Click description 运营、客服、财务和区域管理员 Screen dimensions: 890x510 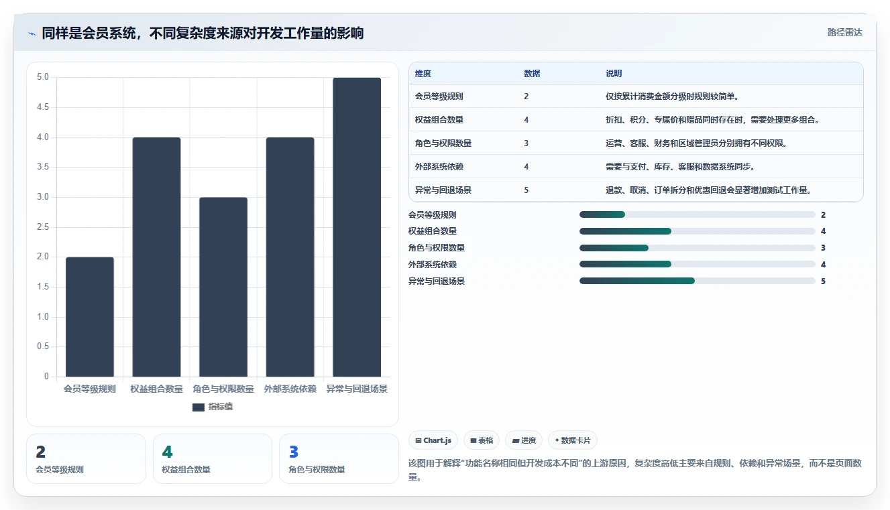(697, 143)
